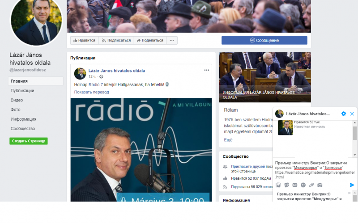358x223 pixels.
Task: Click the chat message text input
Action: (315, 170)
